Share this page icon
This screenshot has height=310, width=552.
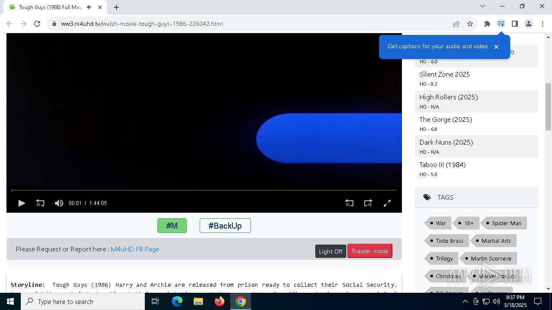456,24
